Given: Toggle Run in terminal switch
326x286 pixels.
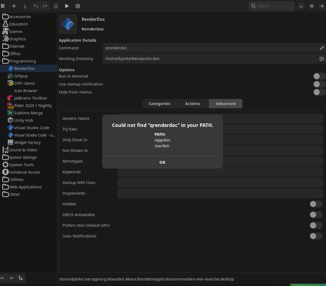Looking at the screenshot, I should point(319,76).
